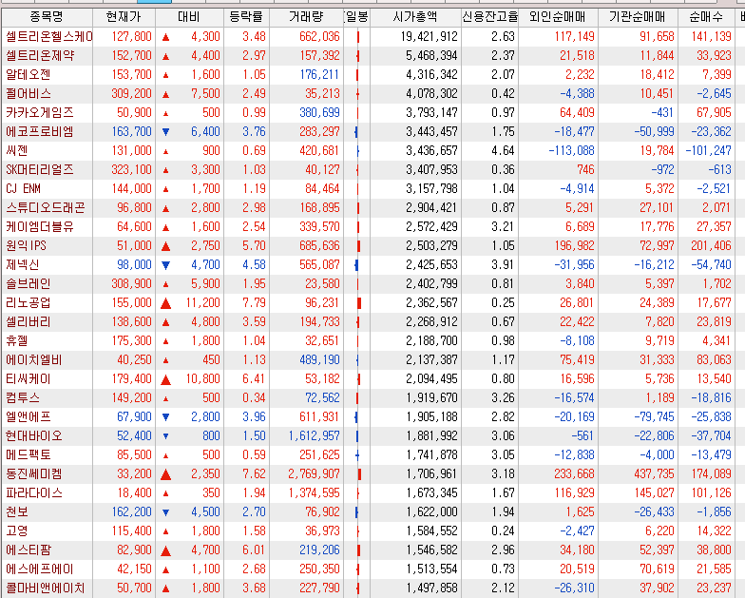Click current price 323,100

click(x=131, y=169)
